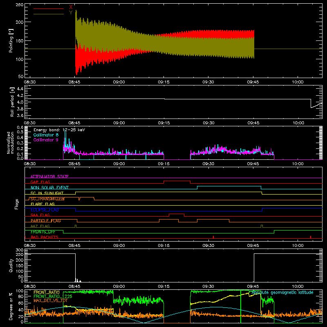Click the FLARE_FLAG label
The height and width of the screenshot is (327, 327).
(43, 204)
